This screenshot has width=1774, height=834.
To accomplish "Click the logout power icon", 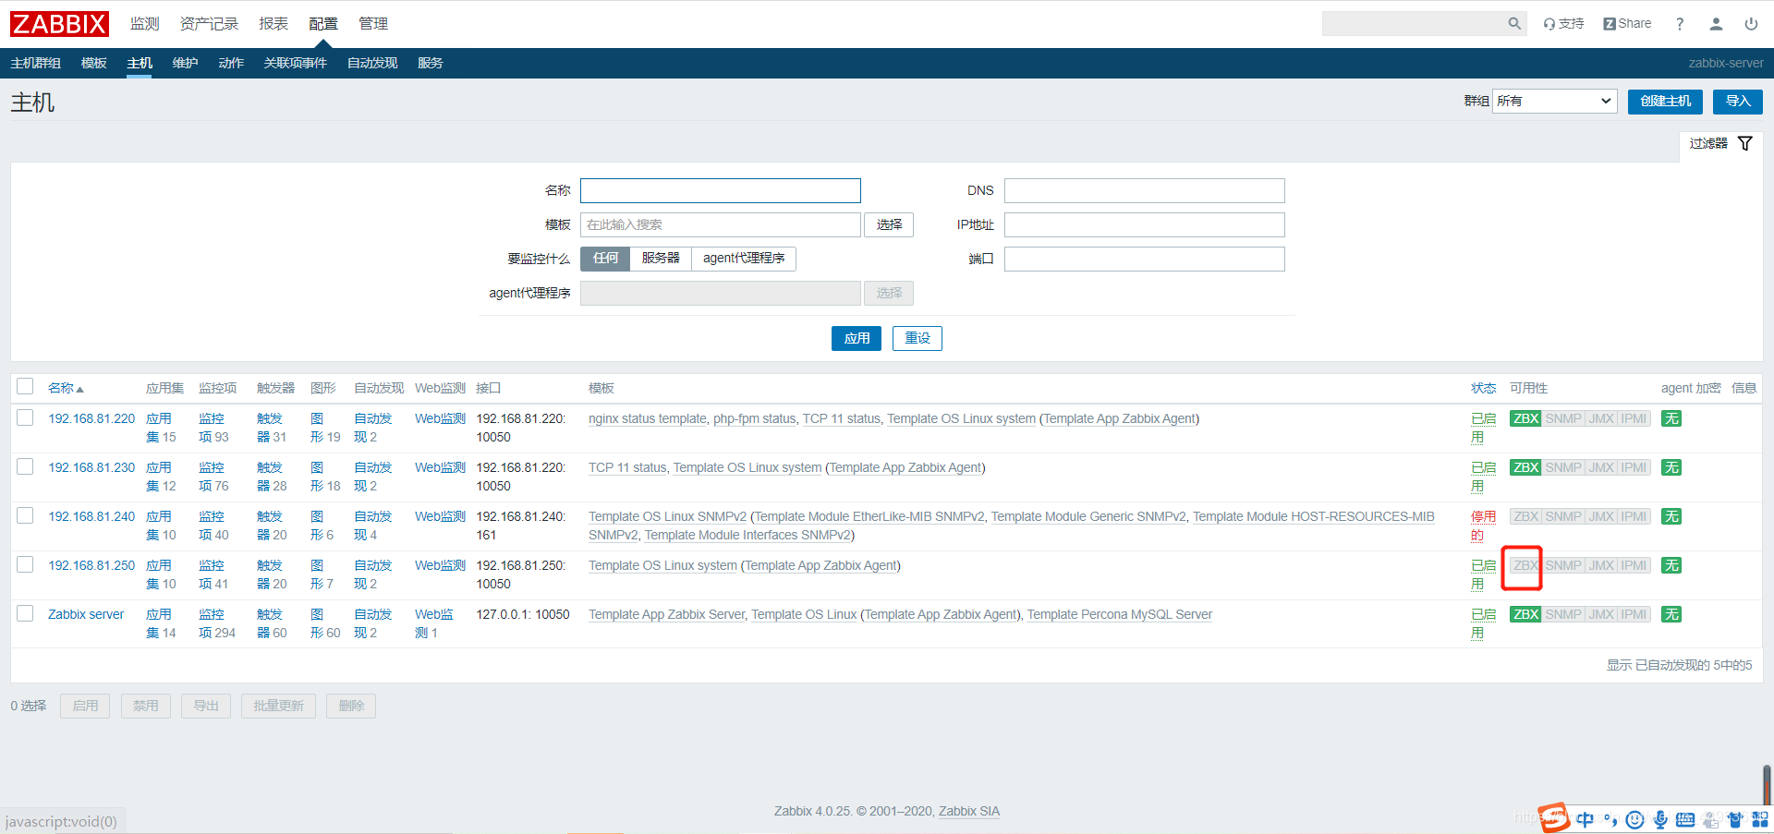I will pyautogui.click(x=1751, y=24).
